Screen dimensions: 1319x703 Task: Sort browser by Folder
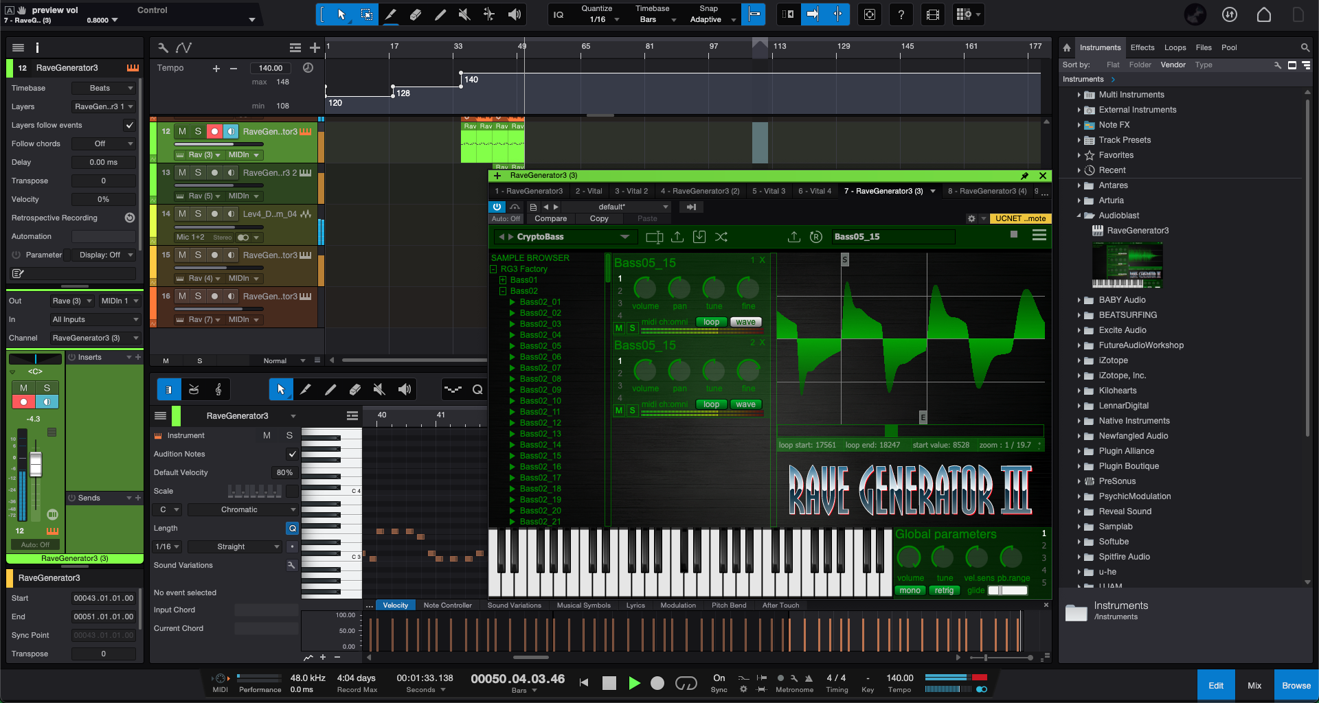[x=1140, y=65]
